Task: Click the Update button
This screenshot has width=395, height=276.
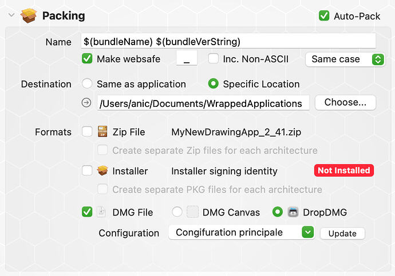Action: coord(342,234)
